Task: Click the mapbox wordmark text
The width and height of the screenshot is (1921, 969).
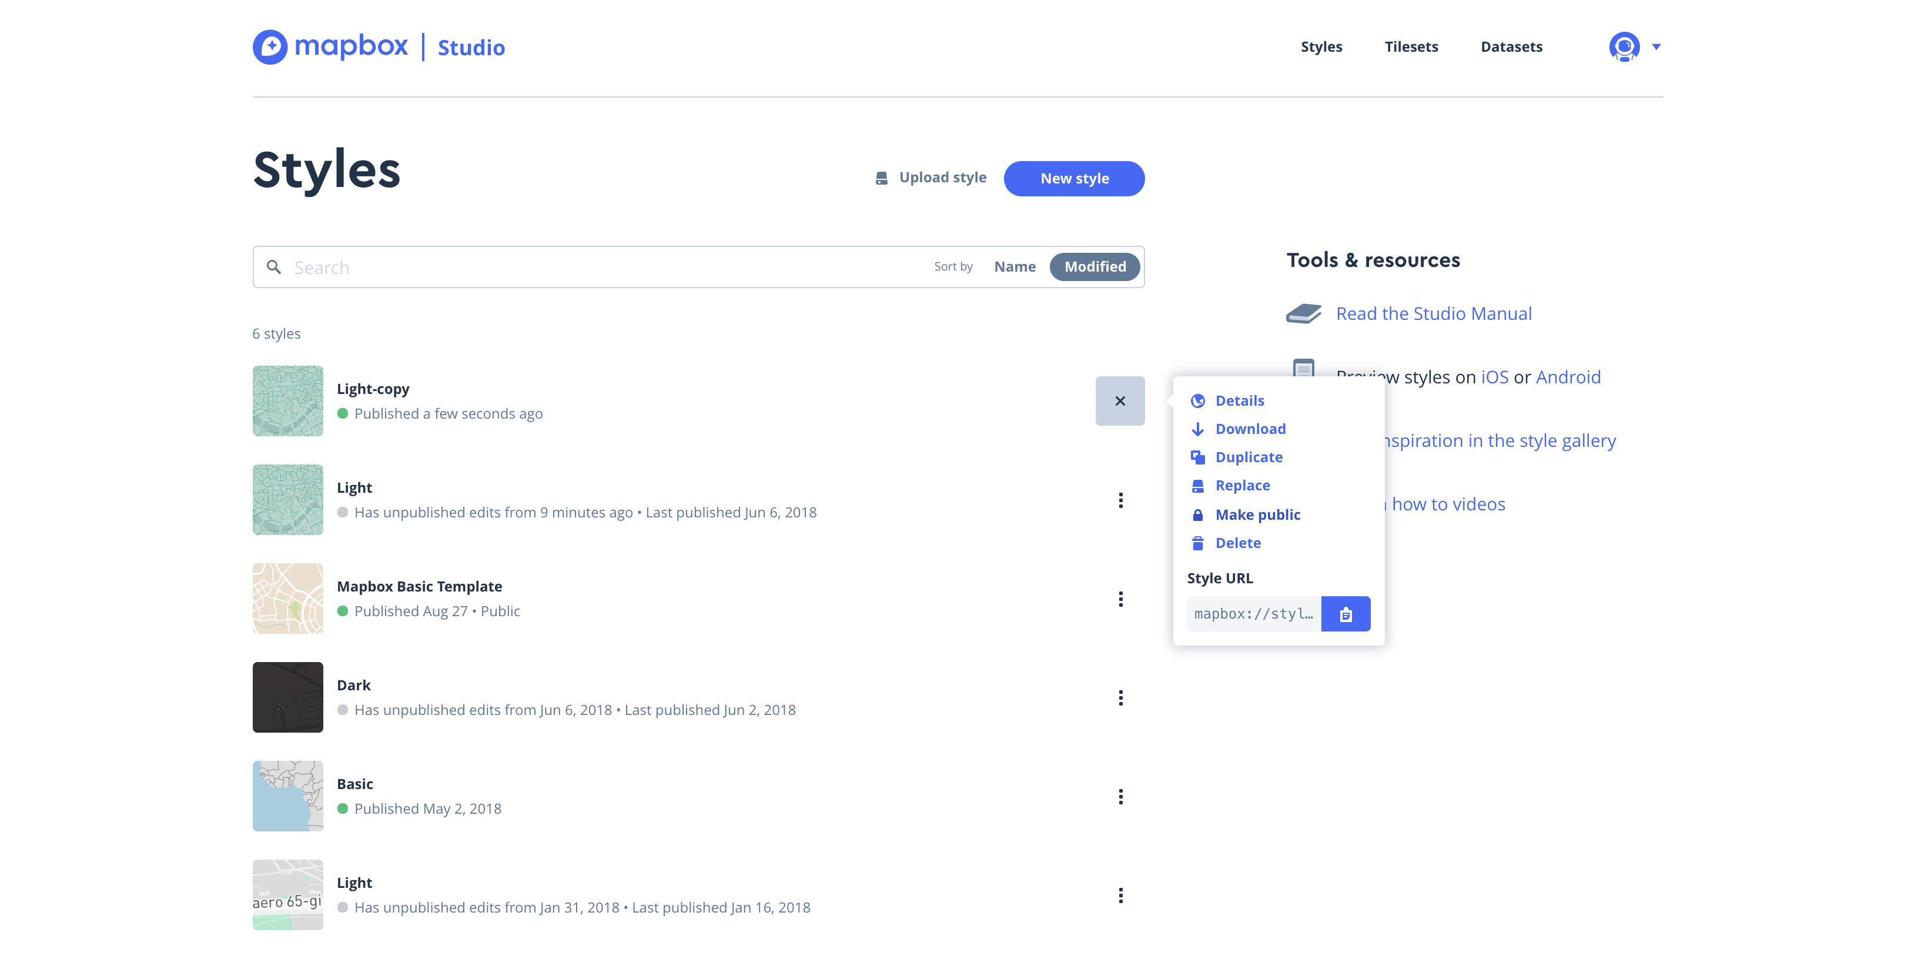Action: 352,46
